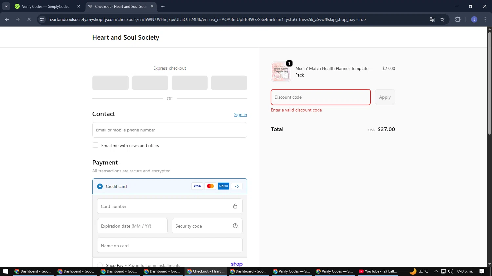Switch to Verify Codes — SimplyCodes tab
Viewport: 492px width, 276px height.
[x=45, y=6]
